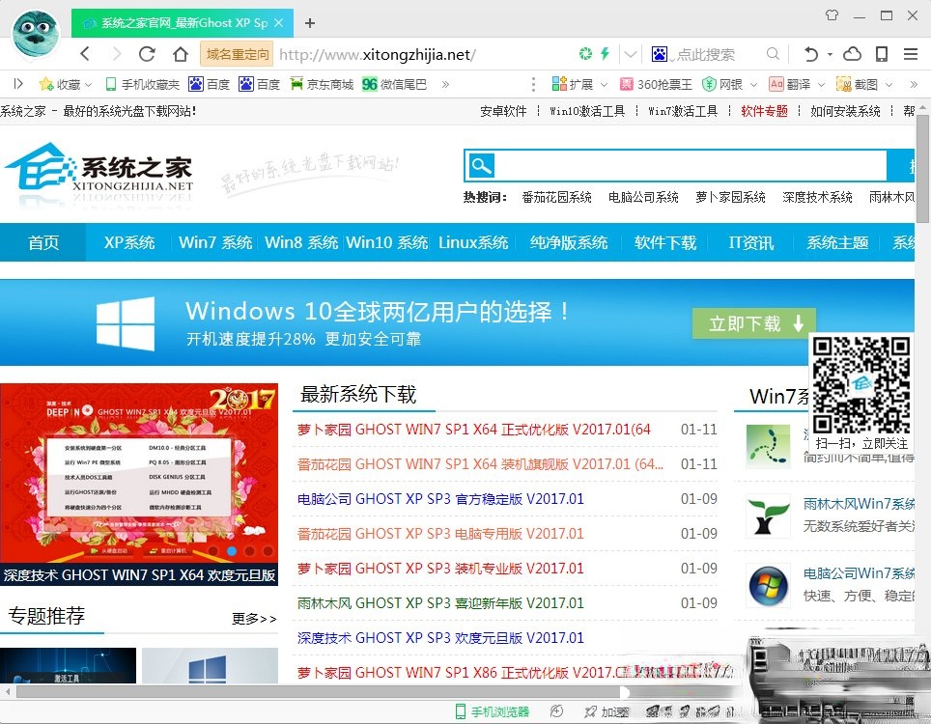Screen dimensions: 931x724
Task: Expand the address bar history dropdown
Action: [x=631, y=55]
